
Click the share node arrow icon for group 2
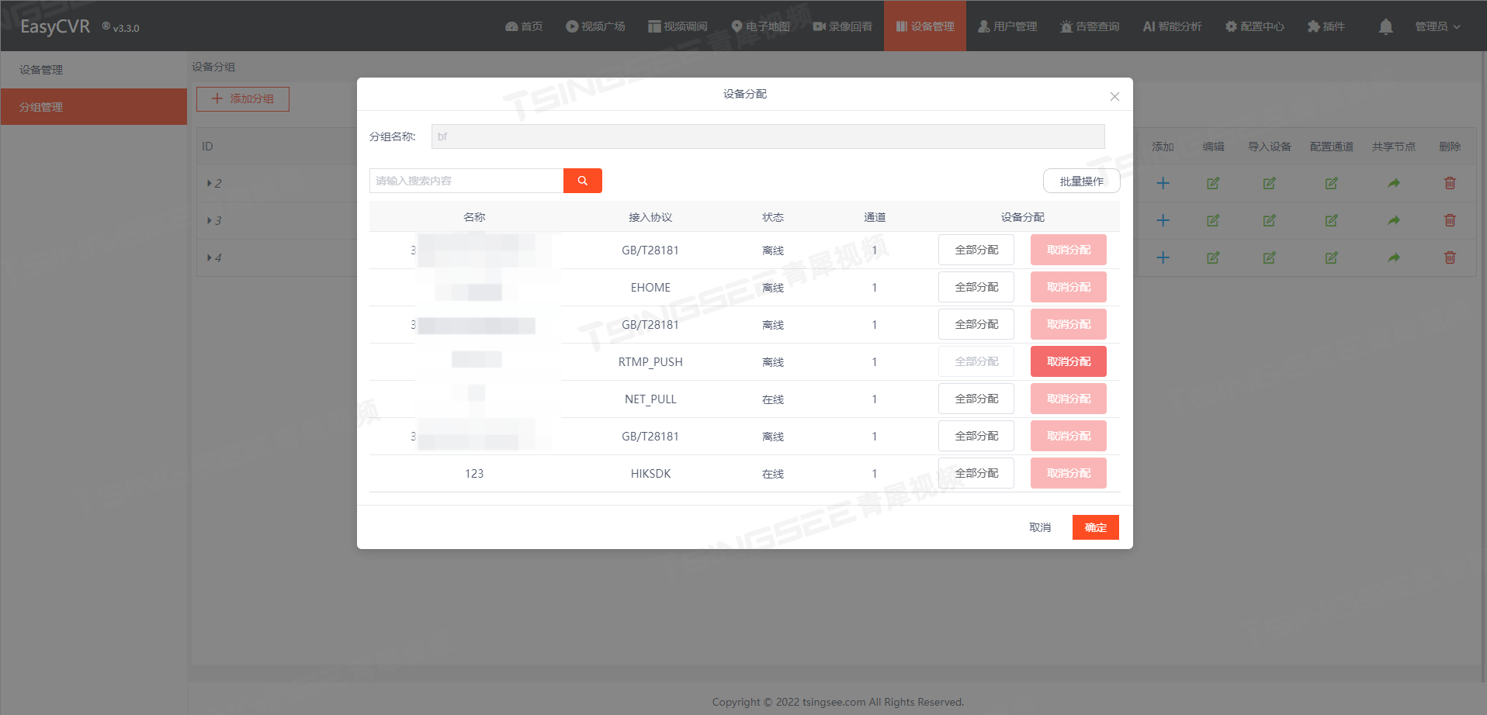click(1393, 183)
